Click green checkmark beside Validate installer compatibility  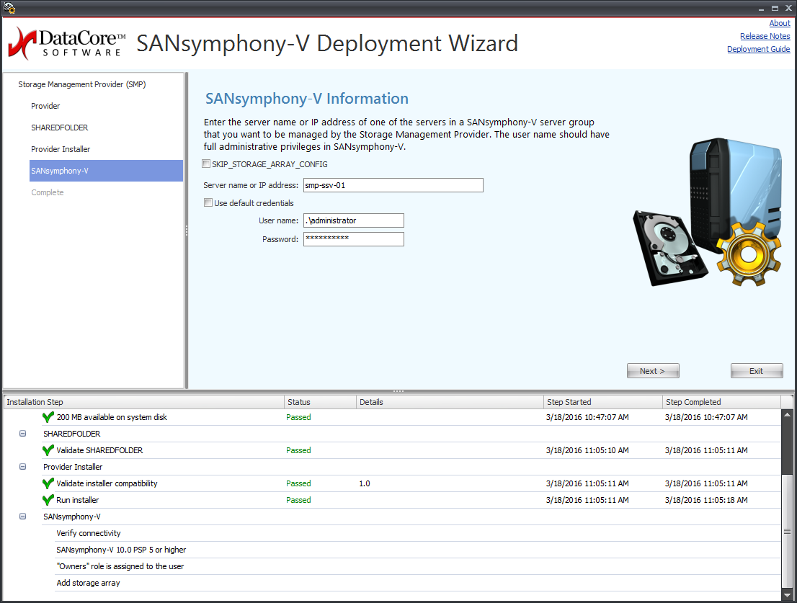(x=48, y=483)
